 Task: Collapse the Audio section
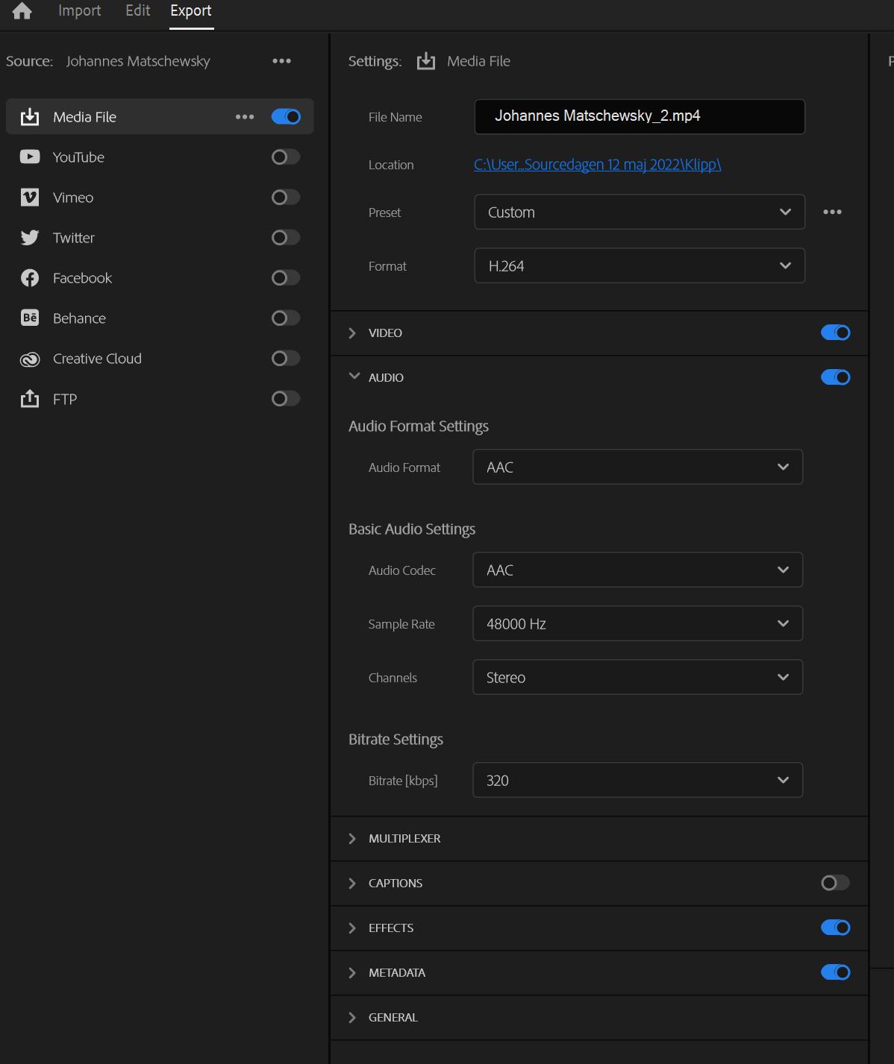pos(354,377)
